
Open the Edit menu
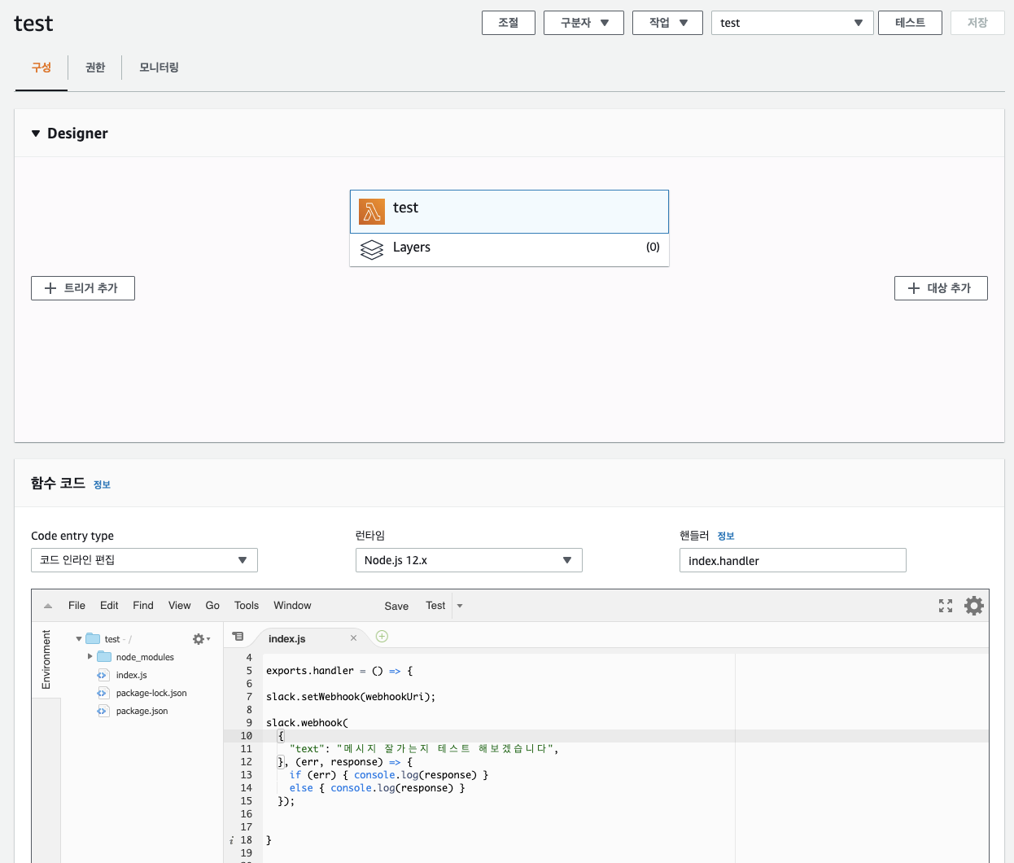(109, 606)
